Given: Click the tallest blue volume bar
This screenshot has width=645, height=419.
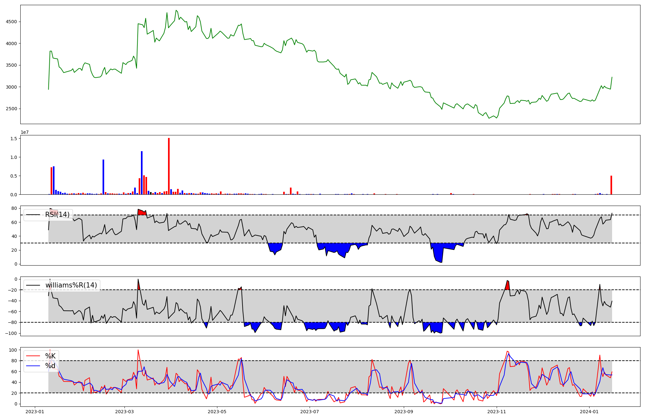Looking at the screenshot, I should point(142,172).
